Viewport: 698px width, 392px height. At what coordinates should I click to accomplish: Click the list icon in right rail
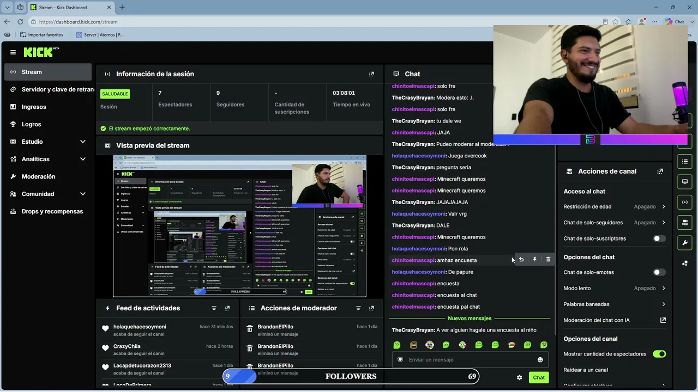[685, 162]
